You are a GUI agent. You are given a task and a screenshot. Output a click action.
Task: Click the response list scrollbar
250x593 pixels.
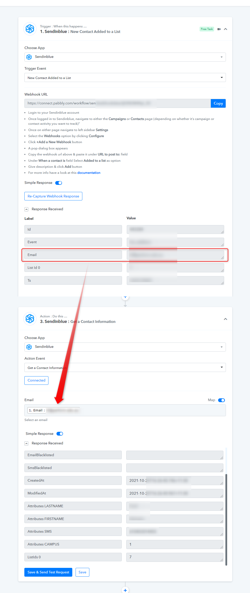click(x=226, y=520)
